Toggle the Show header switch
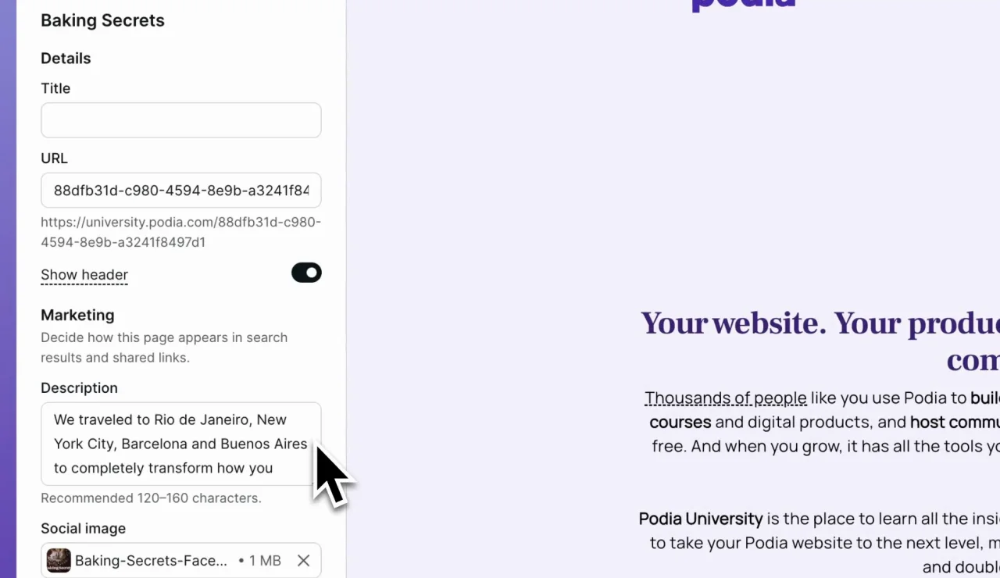1000x578 pixels. coord(306,273)
